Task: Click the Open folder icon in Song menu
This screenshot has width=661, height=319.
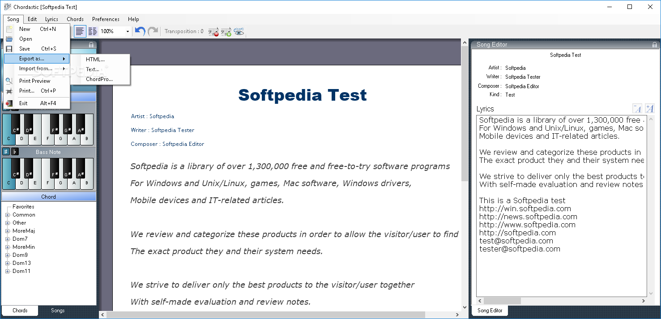Action: click(9, 39)
